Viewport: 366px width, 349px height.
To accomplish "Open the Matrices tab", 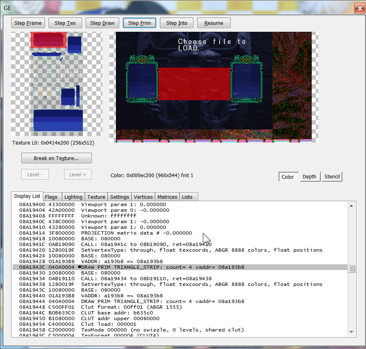I will pos(167,197).
